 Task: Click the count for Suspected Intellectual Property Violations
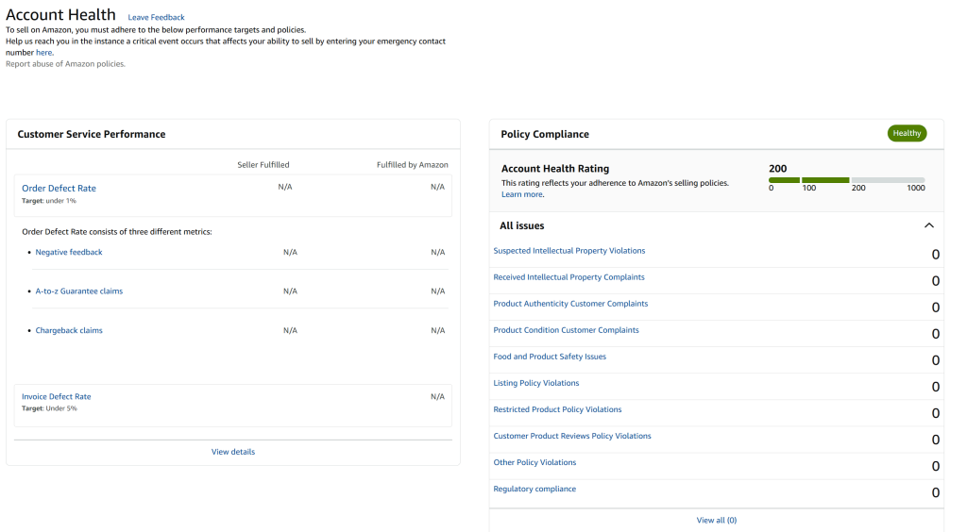point(936,255)
